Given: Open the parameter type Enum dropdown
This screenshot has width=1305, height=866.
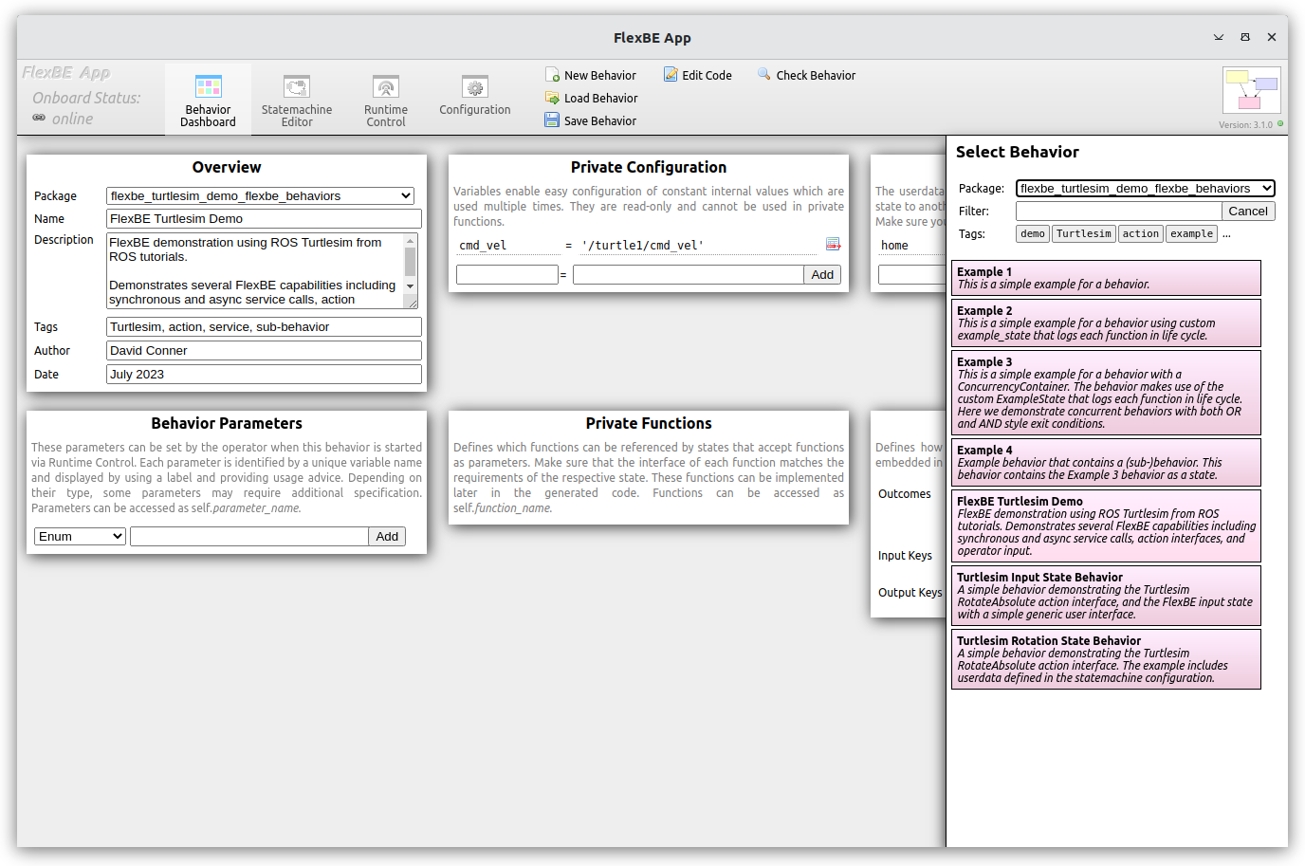Looking at the screenshot, I should point(81,536).
